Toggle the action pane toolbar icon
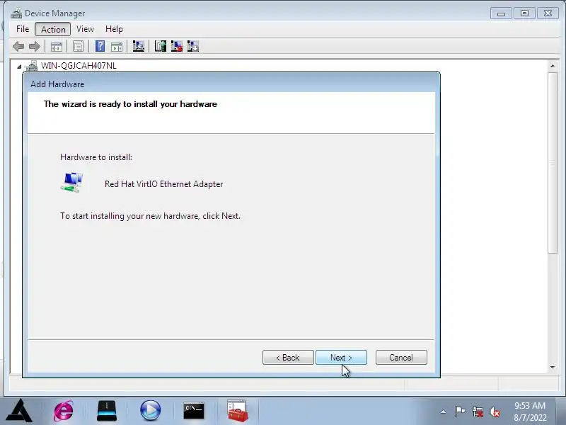Image resolution: width=566 pixels, height=425 pixels. (x=116, y=46)
